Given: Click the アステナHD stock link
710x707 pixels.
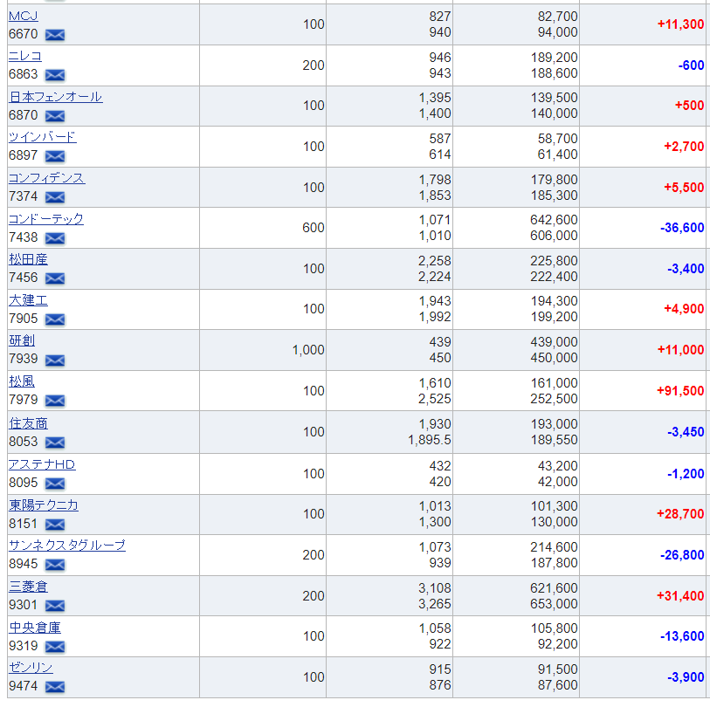Looking at the screenshot, I should [42, 465].
